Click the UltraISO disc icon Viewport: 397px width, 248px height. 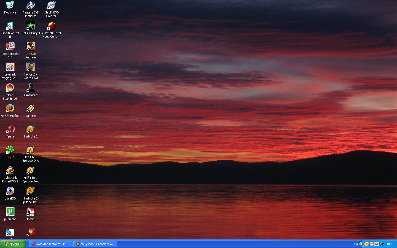[x=10, y=191]
